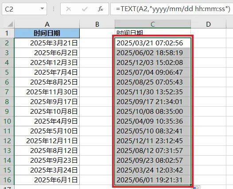Click cell 2025/03/21 07:02:56
Screen dimensions: 233x189
[153, 43]
